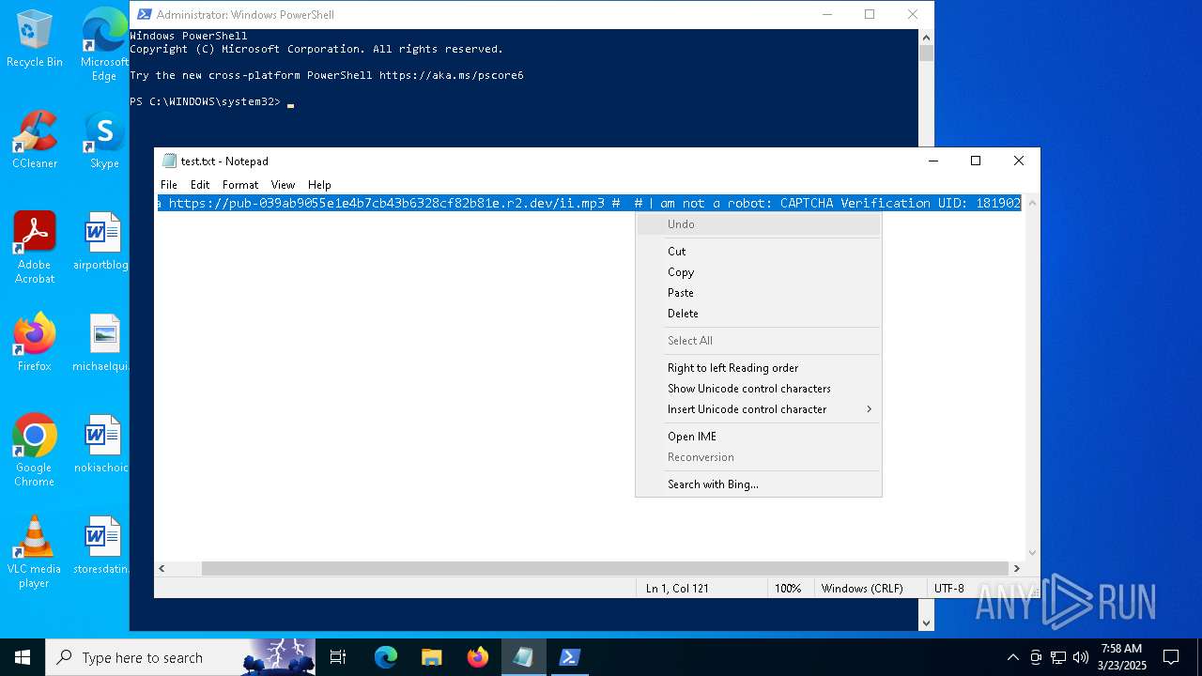Viewport: 1202px width, 676px height.
Task: Show hidden system tray icons
Action: [x=1012, y=657]
